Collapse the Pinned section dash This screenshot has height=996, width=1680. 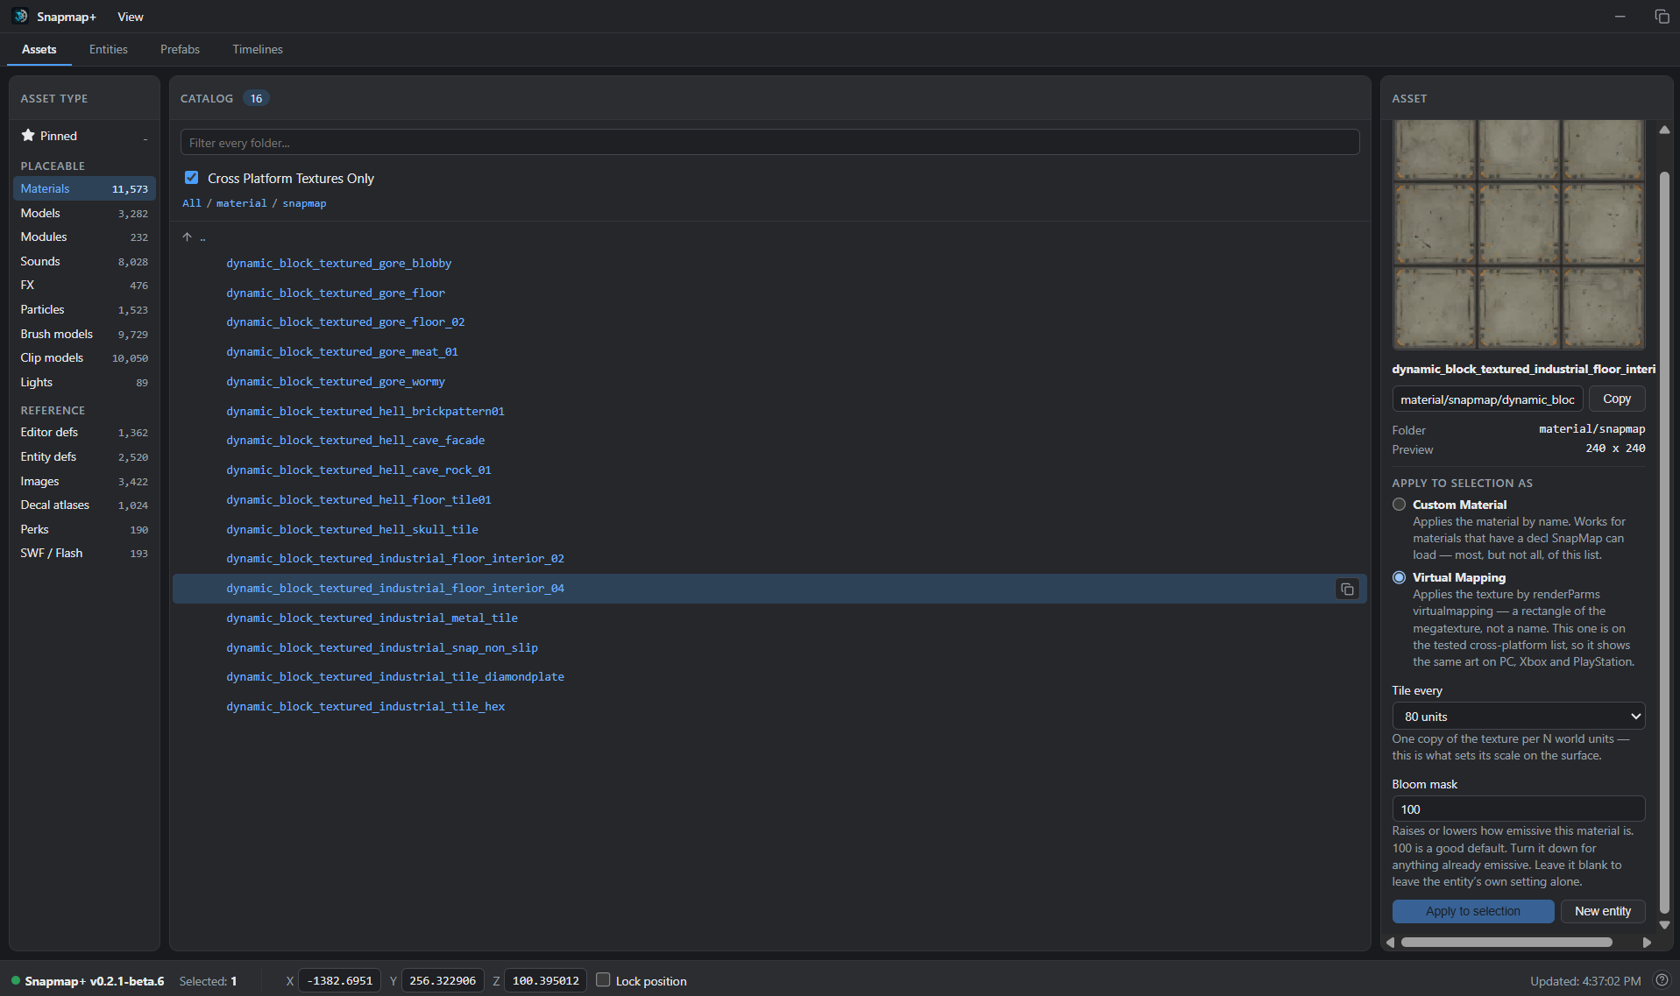tap(145, 138)
